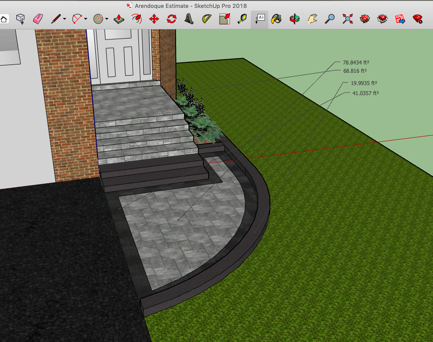Select the Text label tool

(x=260, y=19)
